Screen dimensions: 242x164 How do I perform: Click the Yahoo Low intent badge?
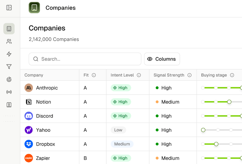tap(118, 130)
